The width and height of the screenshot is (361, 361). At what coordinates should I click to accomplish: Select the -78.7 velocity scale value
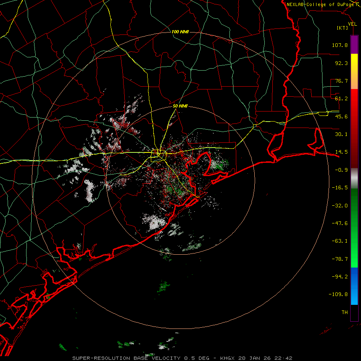[340, 259]
